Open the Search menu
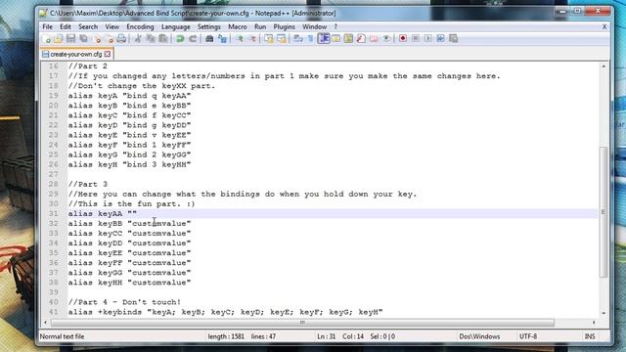 (x=88, y=26)
